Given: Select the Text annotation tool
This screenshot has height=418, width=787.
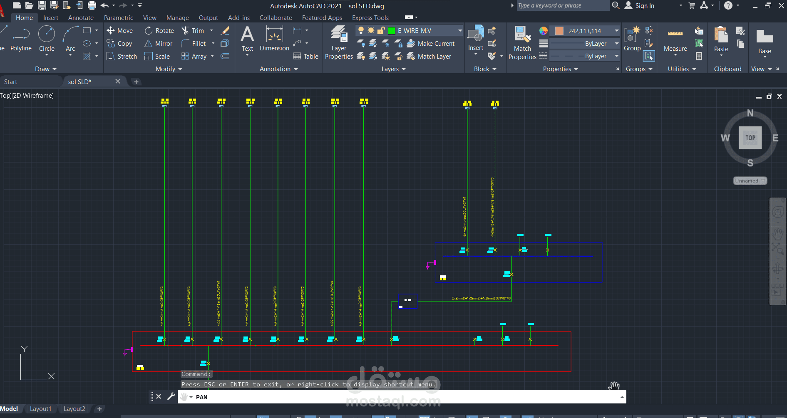Looking at the screenshot, I should 247,39.
